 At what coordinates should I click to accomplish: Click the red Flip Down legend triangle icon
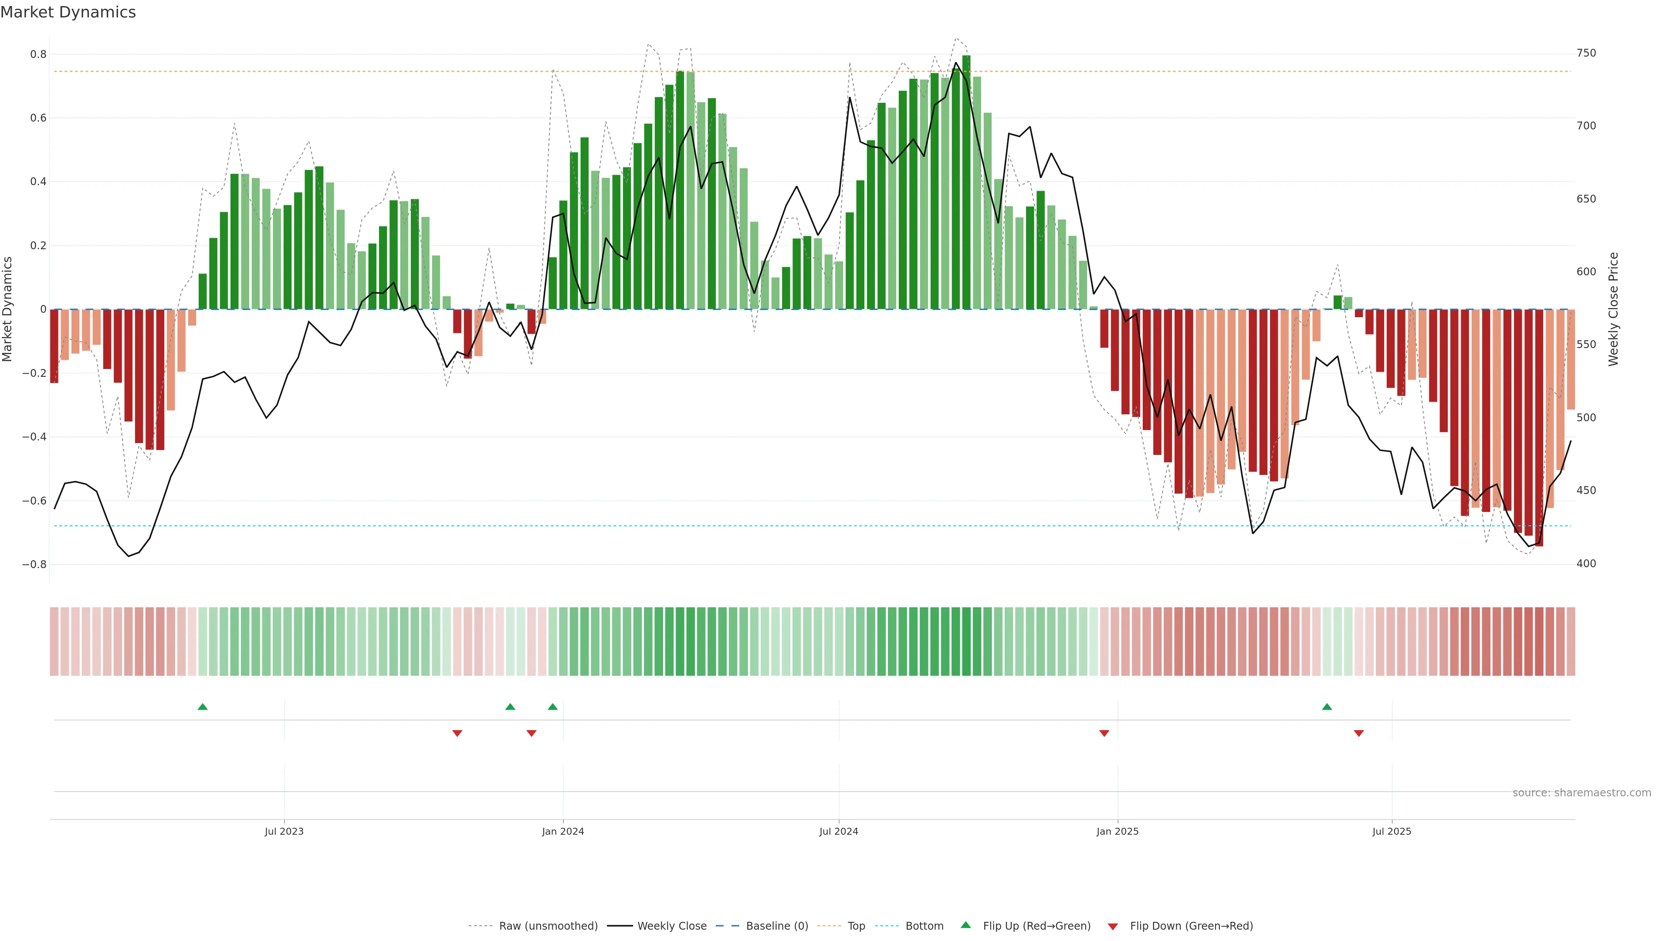tap(1113, 926)
